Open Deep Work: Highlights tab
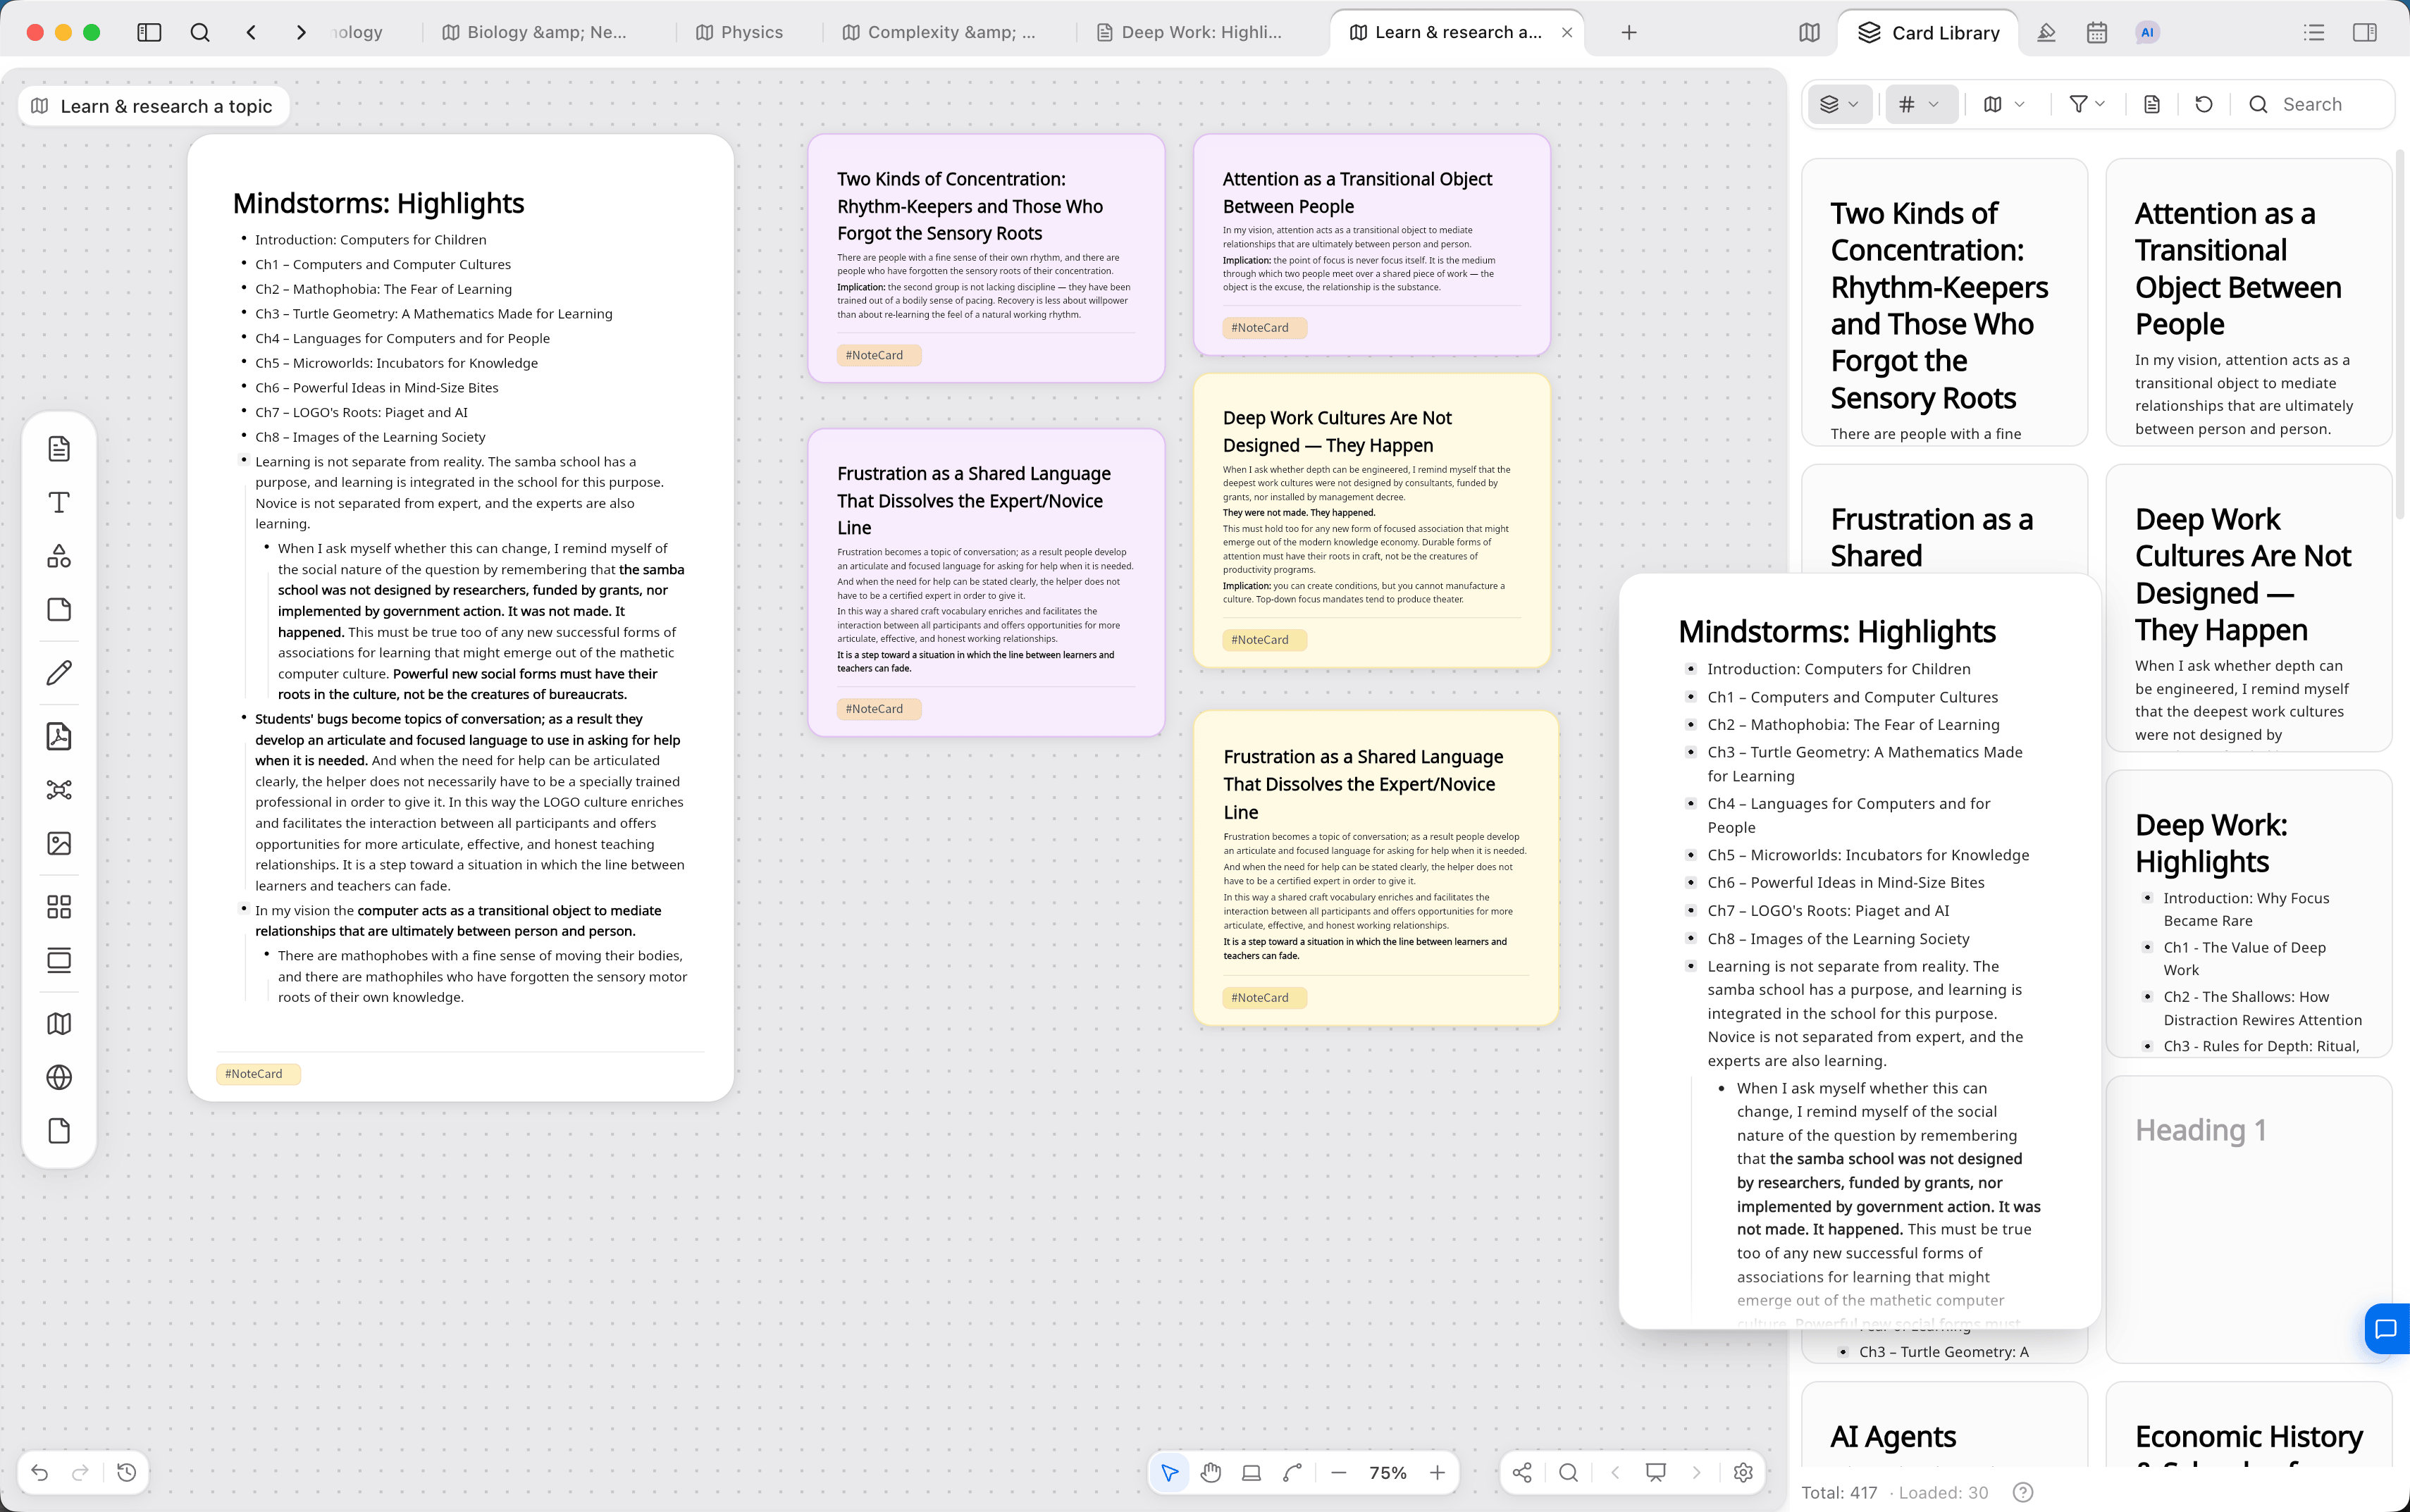Viewport: 2410px width, 1512px height. point(1190,32)
